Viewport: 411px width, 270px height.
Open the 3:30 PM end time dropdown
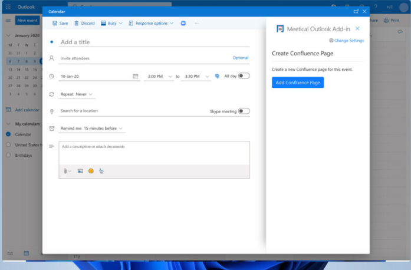pos(196,76)
